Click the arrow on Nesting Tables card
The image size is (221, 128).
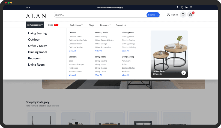184,73
